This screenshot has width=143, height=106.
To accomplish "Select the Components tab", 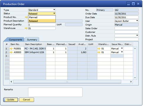I will tap(15, 39).
